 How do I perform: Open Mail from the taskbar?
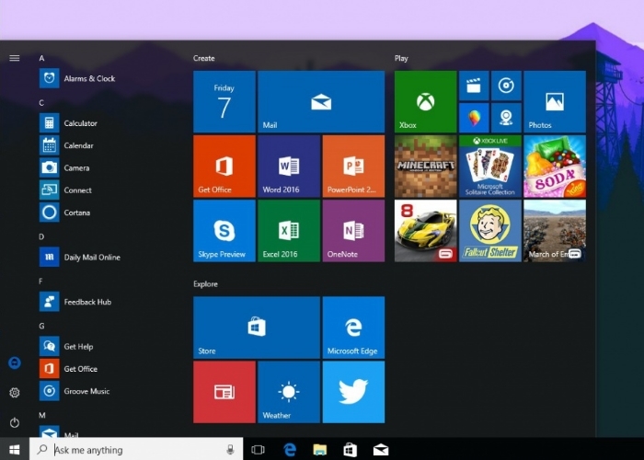[x=381, y=450]
